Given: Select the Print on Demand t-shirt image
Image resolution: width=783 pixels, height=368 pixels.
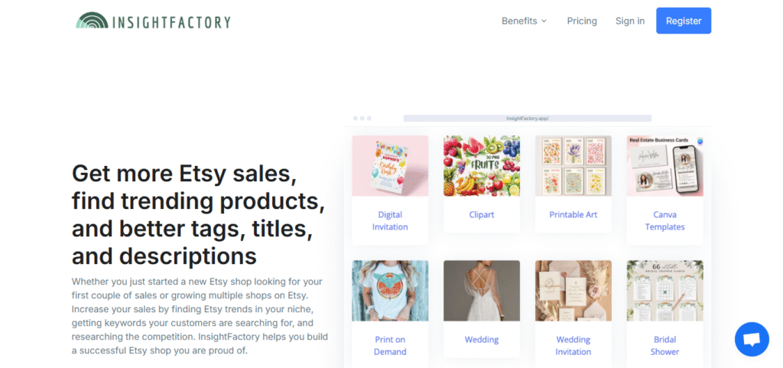Looking at the screenshot, I should point(390,291).
